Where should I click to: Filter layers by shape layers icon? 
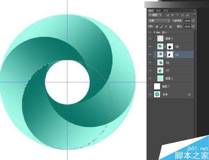tap(183, 15)
